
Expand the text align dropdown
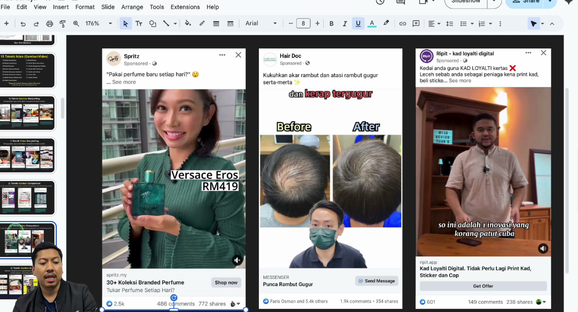[x=434, y=24]
